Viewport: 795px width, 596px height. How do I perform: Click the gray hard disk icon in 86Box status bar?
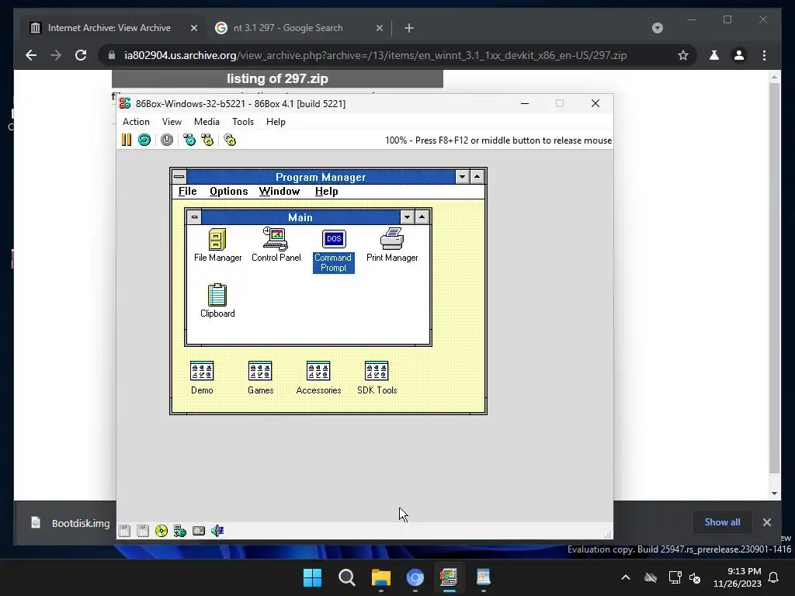[199, 531]
